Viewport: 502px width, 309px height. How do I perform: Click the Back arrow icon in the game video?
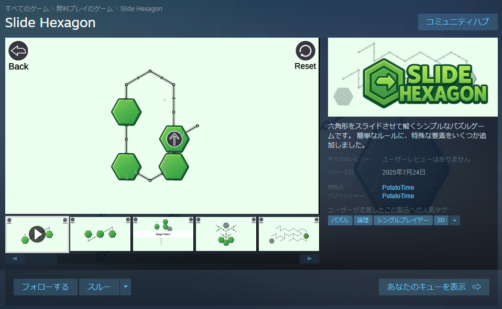click(x=18, y=51)
